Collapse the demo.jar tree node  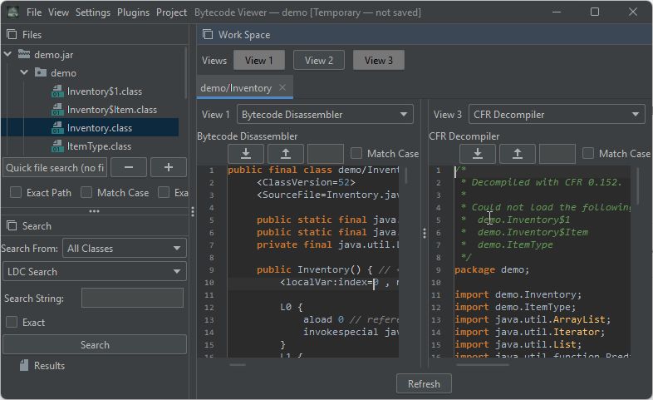click(x=8, y=54)
